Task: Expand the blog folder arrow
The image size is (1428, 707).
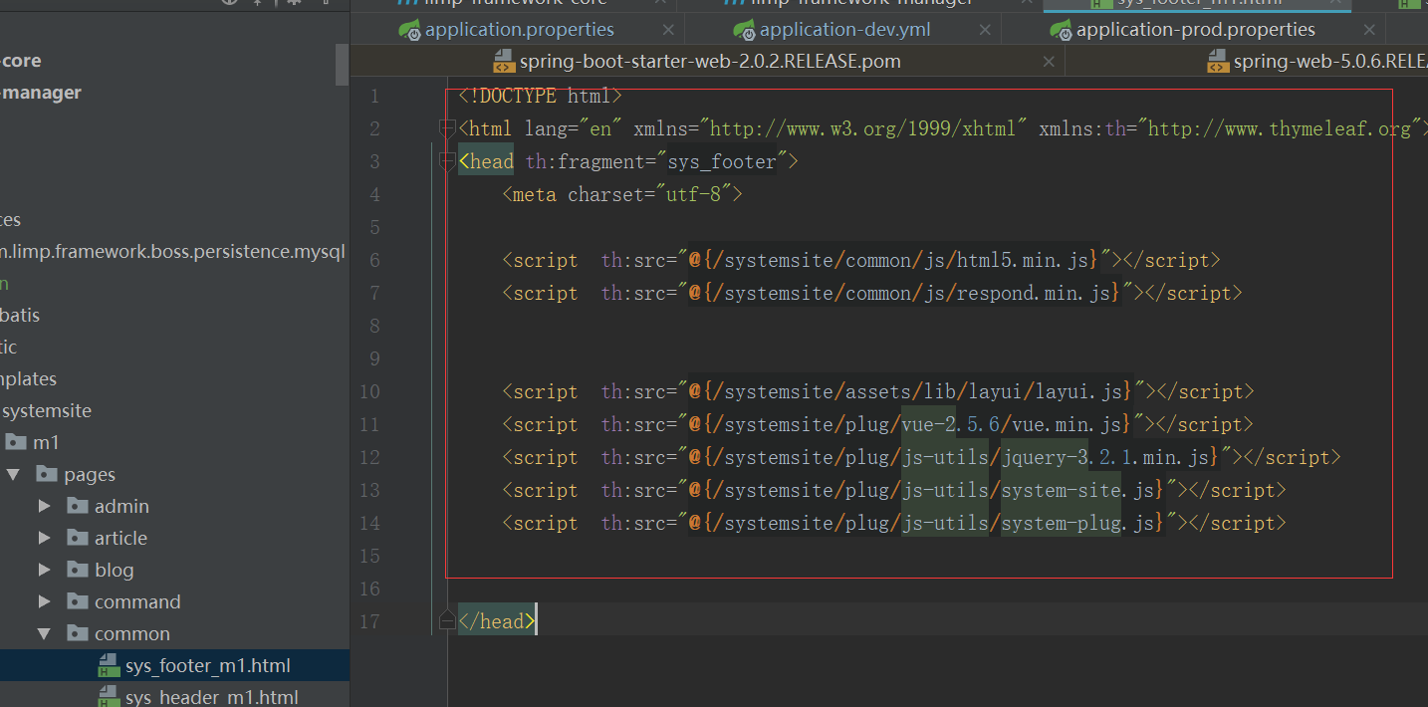Action: (44, 570)
